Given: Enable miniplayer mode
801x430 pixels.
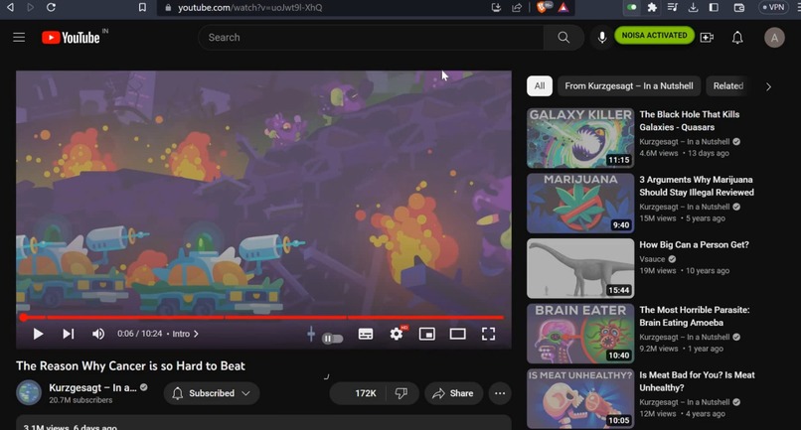Looking at the screenshot, I should [427, 334].
